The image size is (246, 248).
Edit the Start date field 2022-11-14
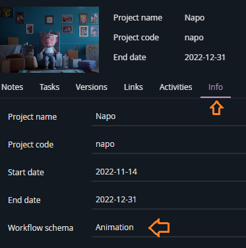point(169,172)
